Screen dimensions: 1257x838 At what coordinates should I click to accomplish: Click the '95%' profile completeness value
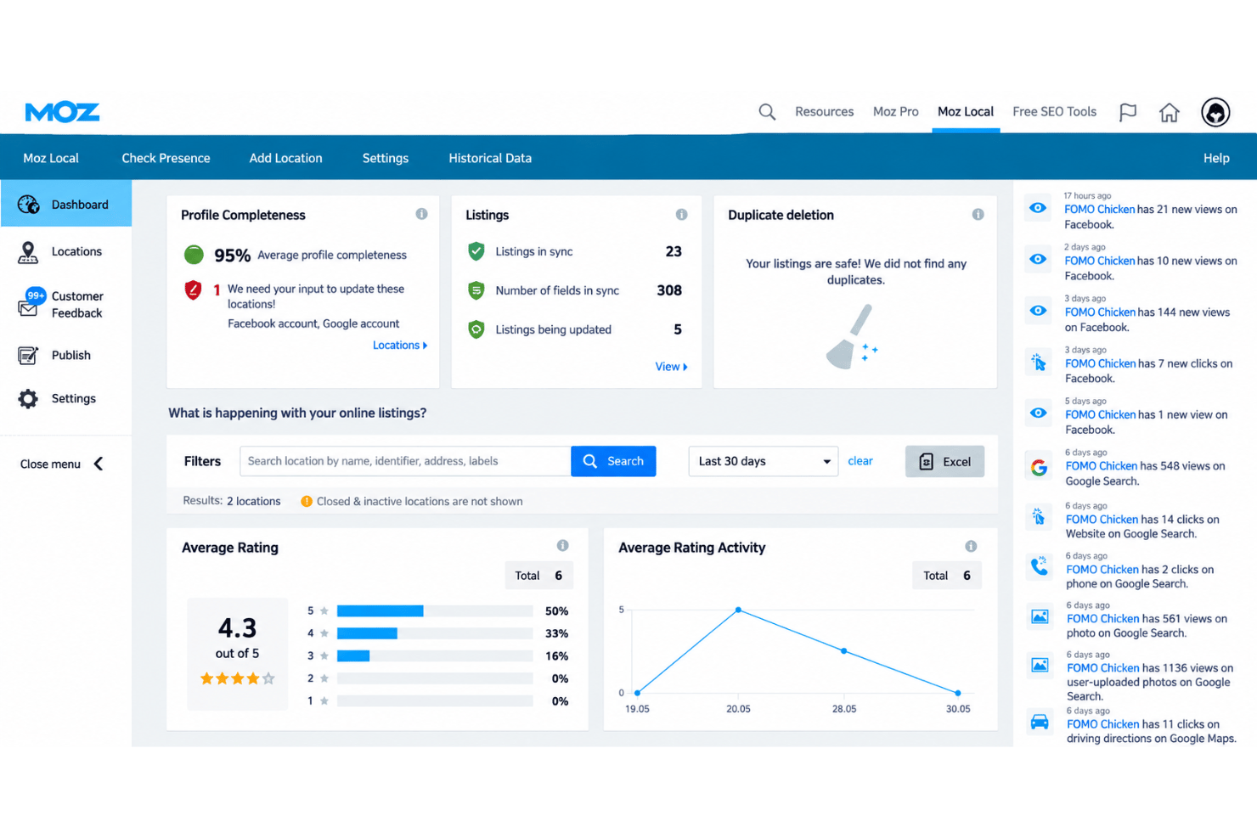[232, 256]
